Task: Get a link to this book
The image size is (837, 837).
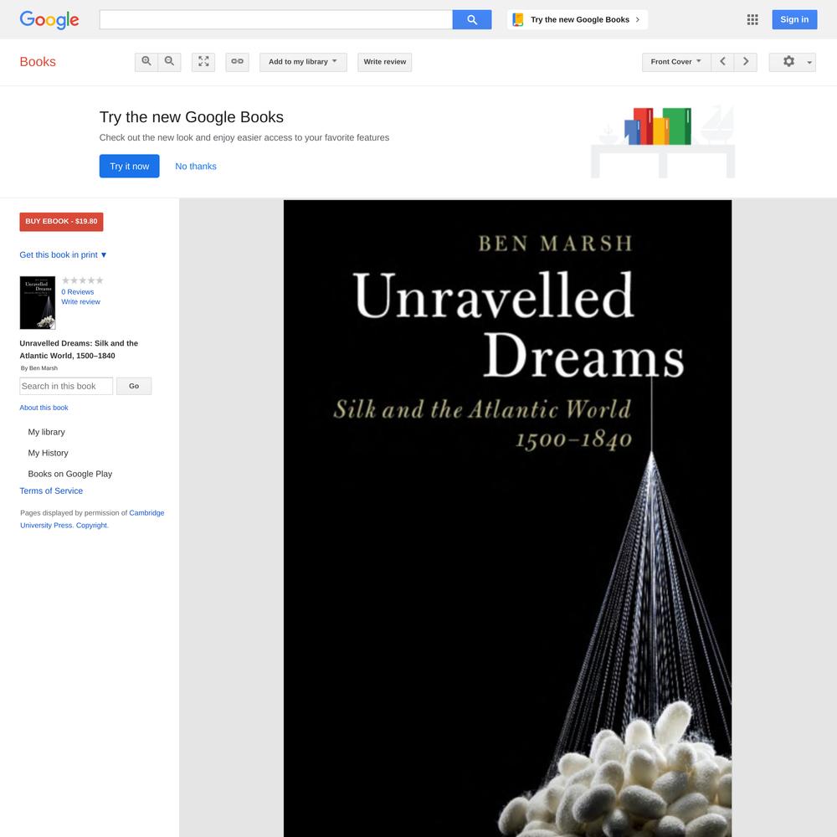Action: coord(237,62)
